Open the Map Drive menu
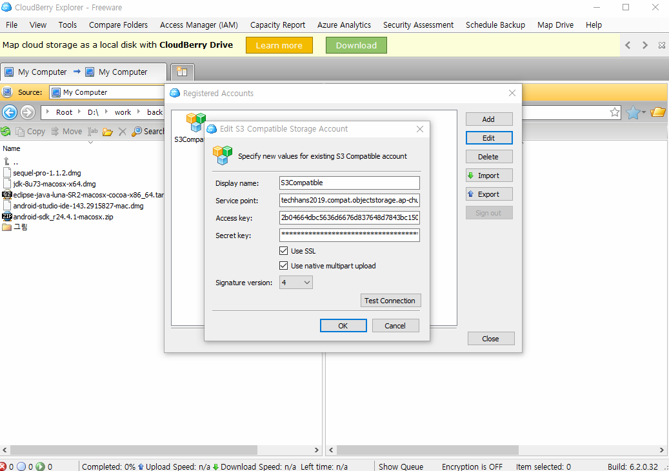 555,25
